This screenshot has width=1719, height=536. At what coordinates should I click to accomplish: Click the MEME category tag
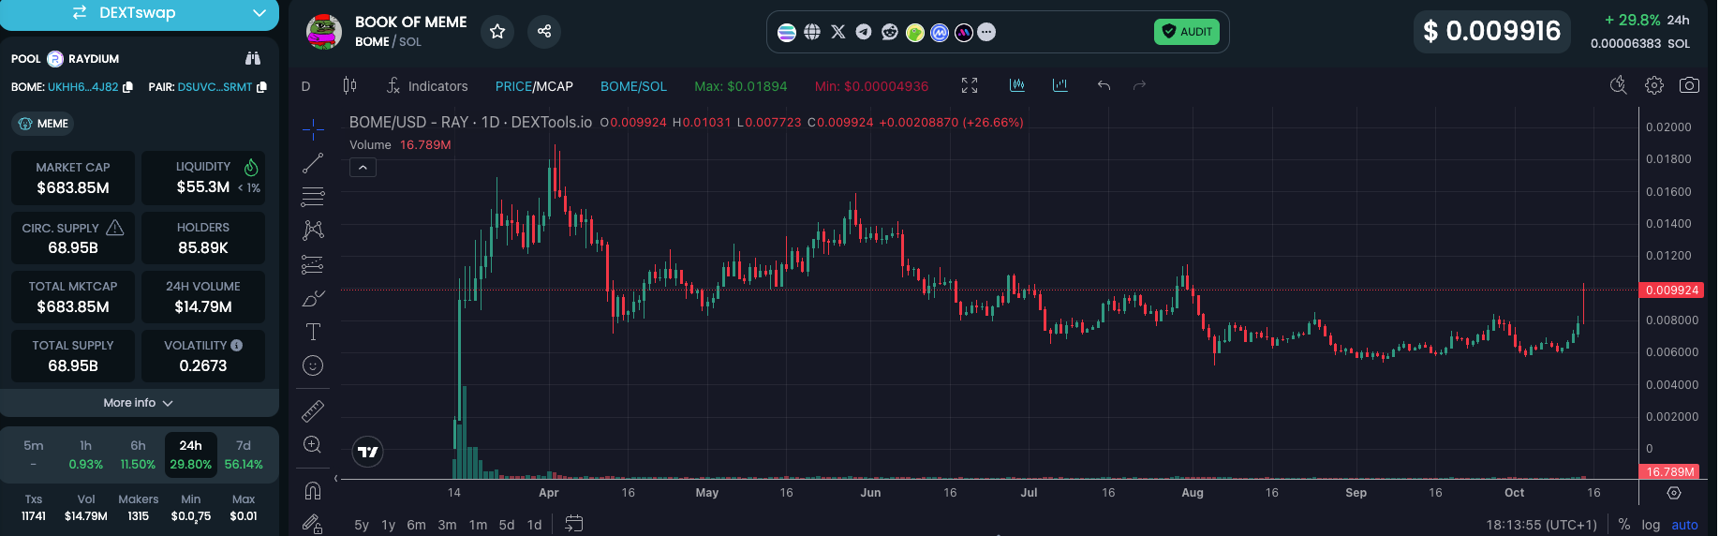(43, 124)
